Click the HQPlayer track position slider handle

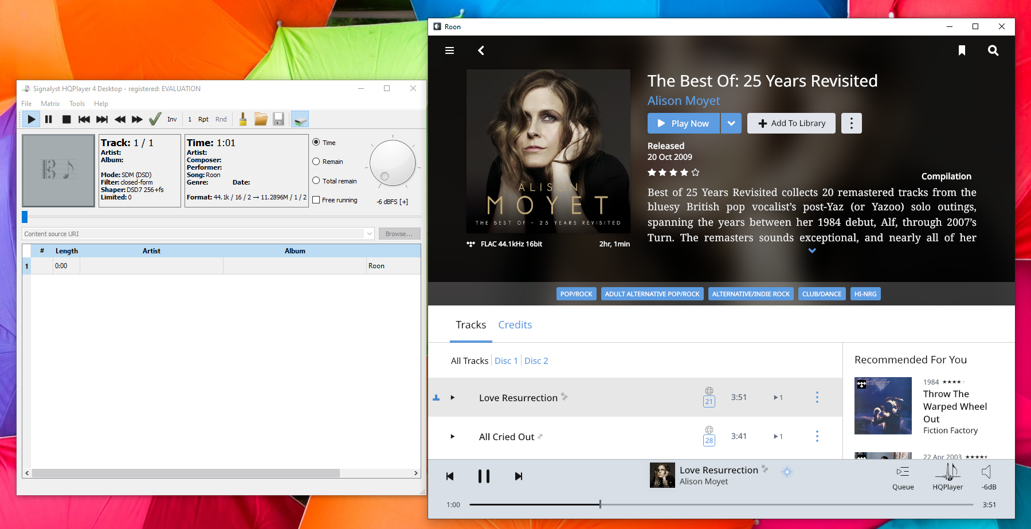[x=25, y=217]
